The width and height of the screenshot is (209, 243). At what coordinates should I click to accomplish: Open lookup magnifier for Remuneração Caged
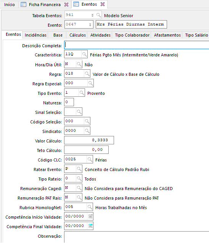click(79, 188)
